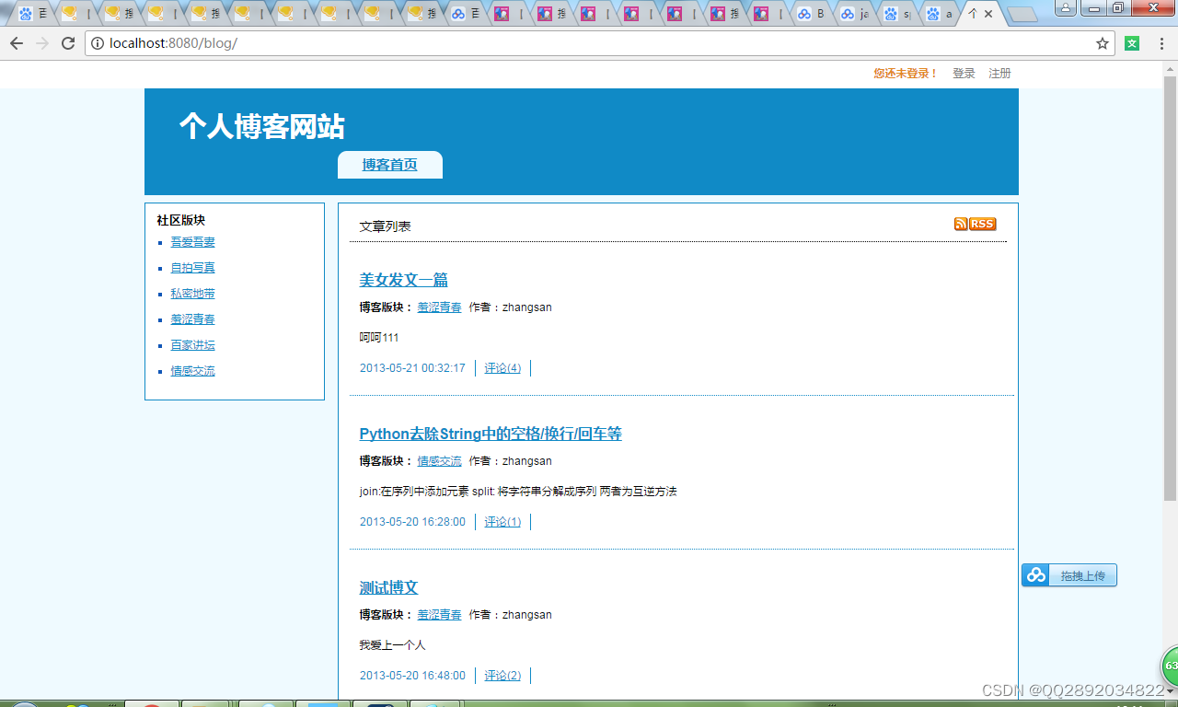This screenshot has width=1178, height=707.
Task: Click the date 2013-05-20 16:28:00
Action: click(412, 522)
